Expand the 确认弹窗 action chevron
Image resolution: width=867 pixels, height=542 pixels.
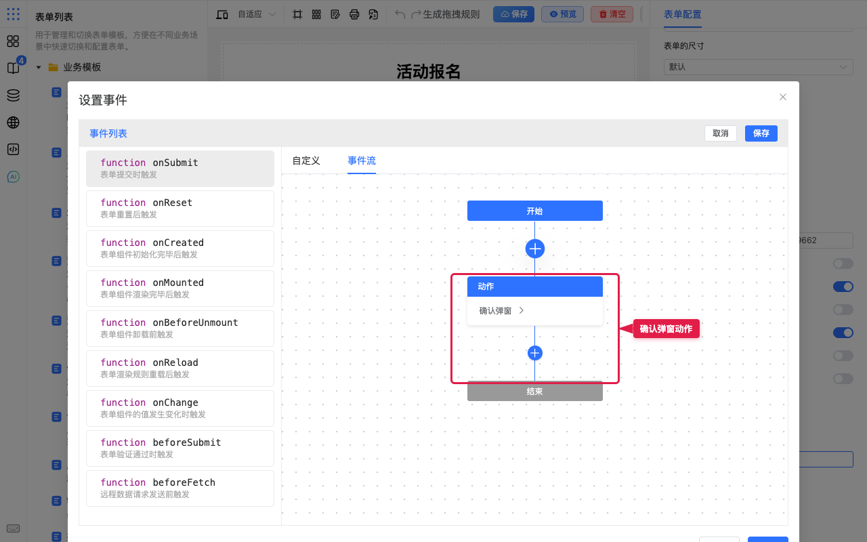(x=522, y=311)
